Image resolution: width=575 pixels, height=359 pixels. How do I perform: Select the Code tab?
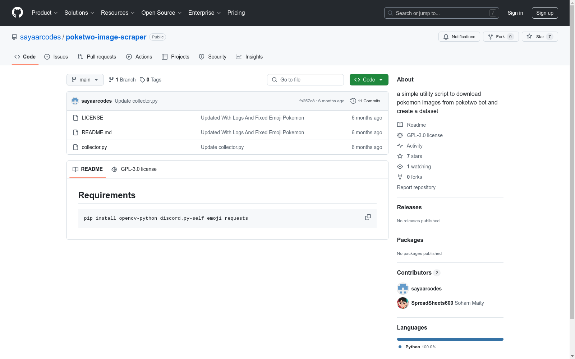click(25, 57)
